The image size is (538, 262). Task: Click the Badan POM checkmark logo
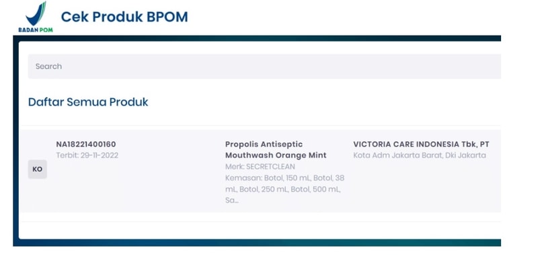[x=36, y=13]
